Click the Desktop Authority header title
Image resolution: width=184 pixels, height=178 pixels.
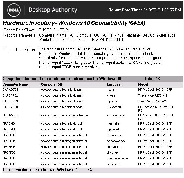pos(53,10)
